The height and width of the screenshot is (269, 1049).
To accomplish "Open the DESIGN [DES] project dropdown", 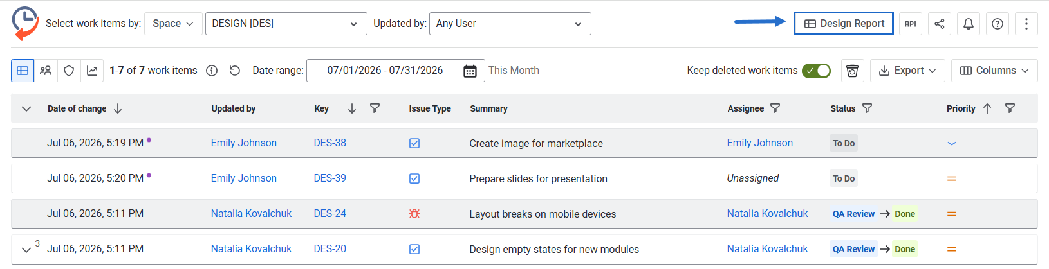I will click(286, 24).
